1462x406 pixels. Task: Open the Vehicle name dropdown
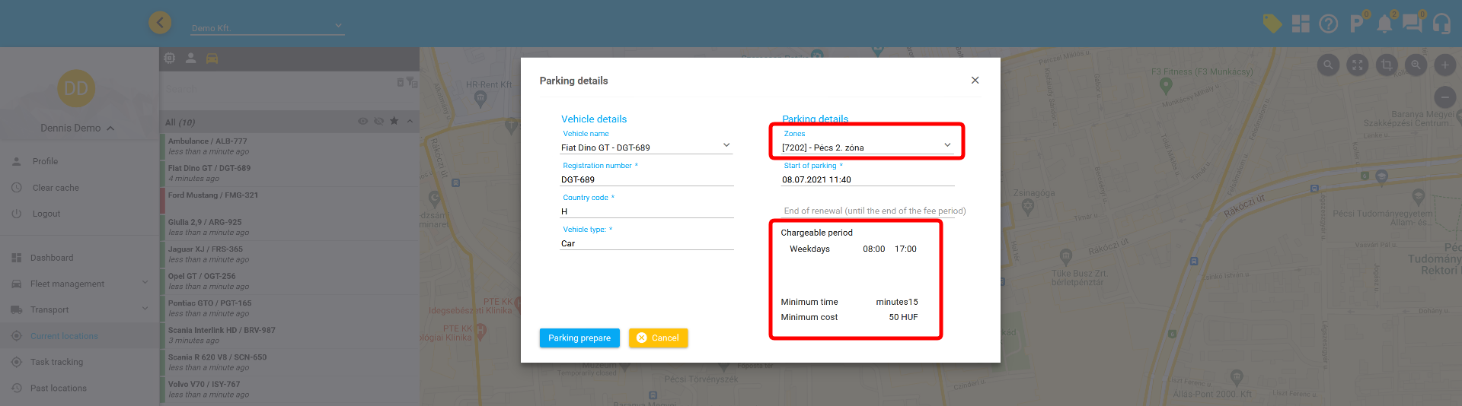point(646,147)
